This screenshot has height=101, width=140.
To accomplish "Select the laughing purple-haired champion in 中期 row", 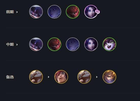I will 109,44.
